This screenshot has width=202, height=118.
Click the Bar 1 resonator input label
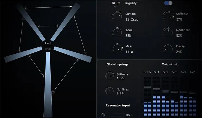click(129, 115)
